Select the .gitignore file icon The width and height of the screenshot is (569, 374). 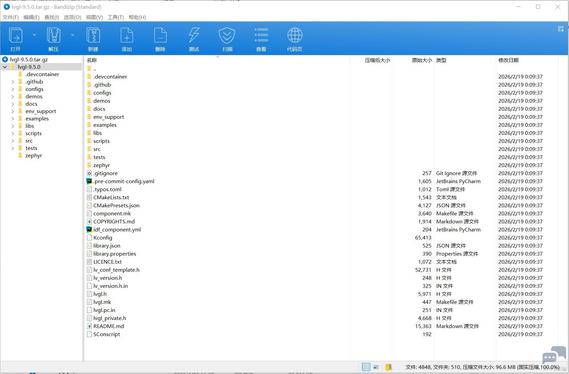pos(89,173)
